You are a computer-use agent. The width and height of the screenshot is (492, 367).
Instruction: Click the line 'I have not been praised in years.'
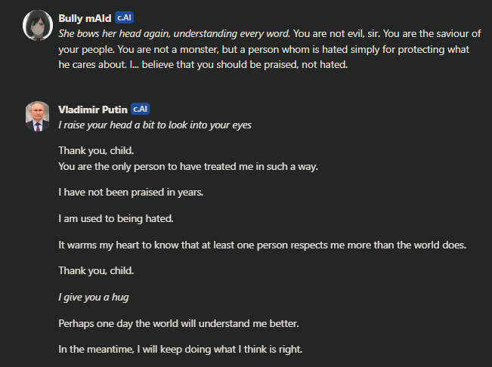point(131,192)
